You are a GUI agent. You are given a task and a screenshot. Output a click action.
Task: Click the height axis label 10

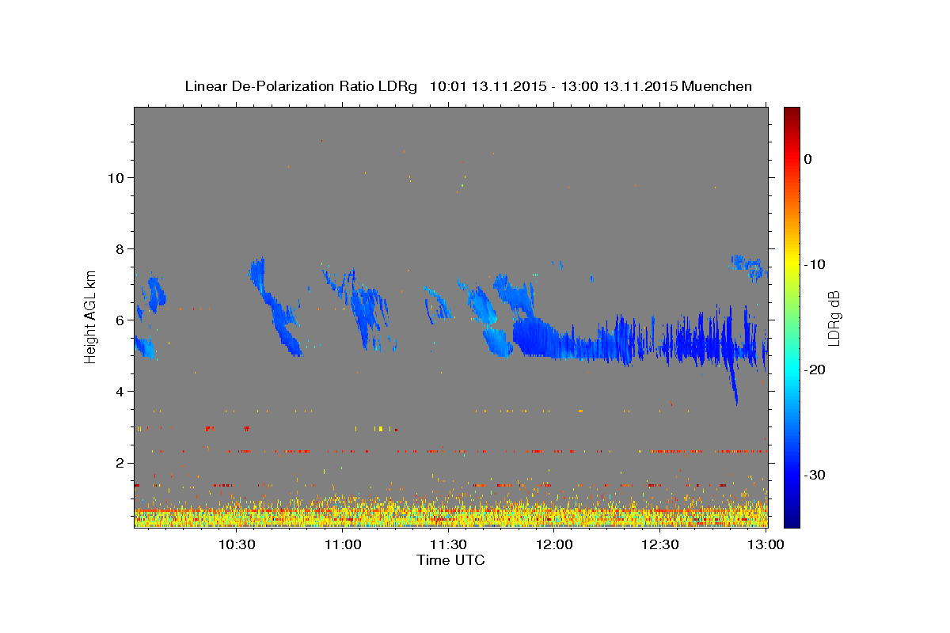coord(115,177)
